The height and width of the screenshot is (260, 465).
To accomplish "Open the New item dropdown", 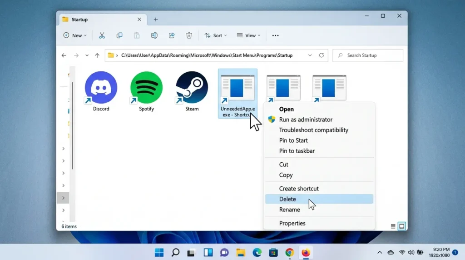I will coord(75,35).
